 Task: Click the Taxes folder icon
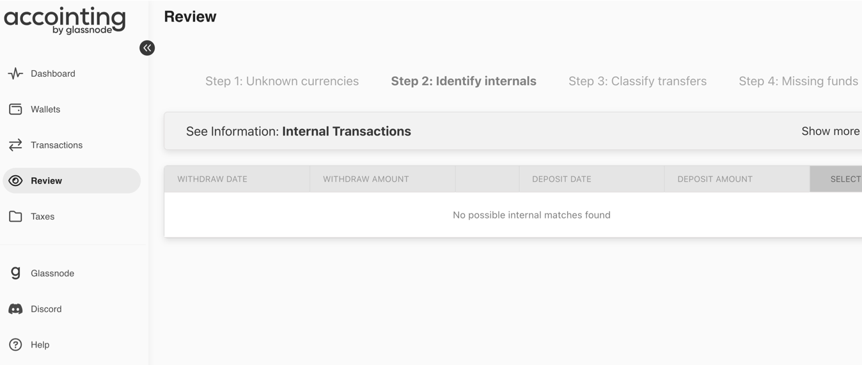pyautogui.click(x=15, y=217)
